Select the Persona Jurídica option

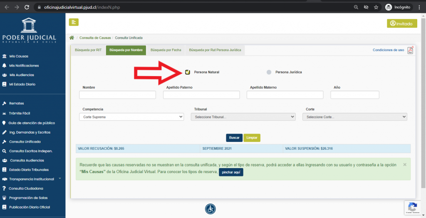coord(269,72)
